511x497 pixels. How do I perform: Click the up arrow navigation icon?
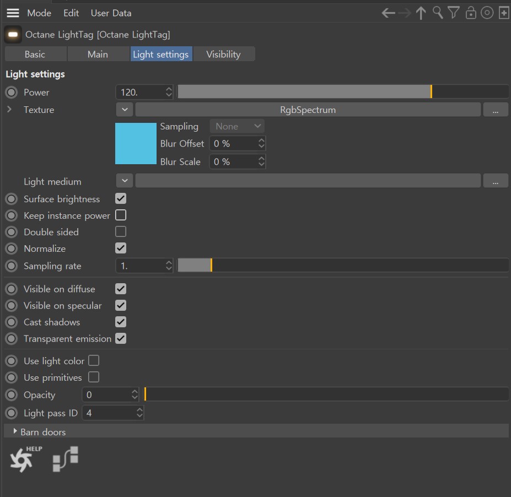(x=421, y=13)
